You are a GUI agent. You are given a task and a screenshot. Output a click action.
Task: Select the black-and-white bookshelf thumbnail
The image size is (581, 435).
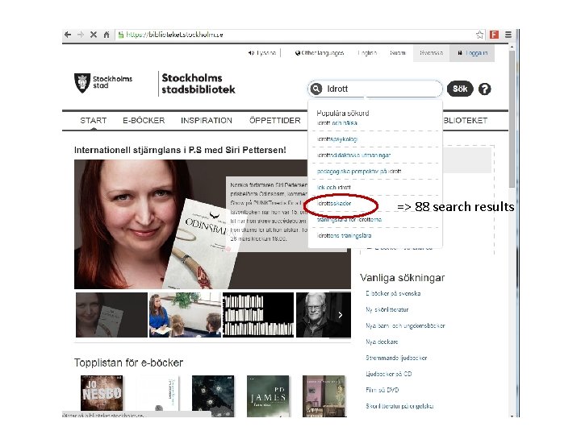tap(258, 315)
